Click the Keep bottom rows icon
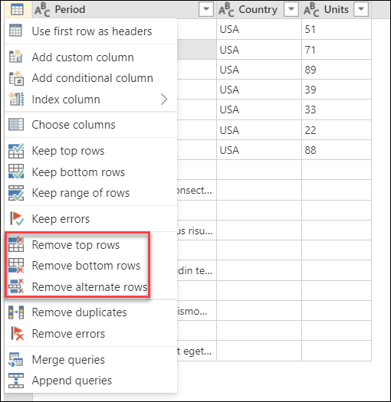 [x=16, y=172]
